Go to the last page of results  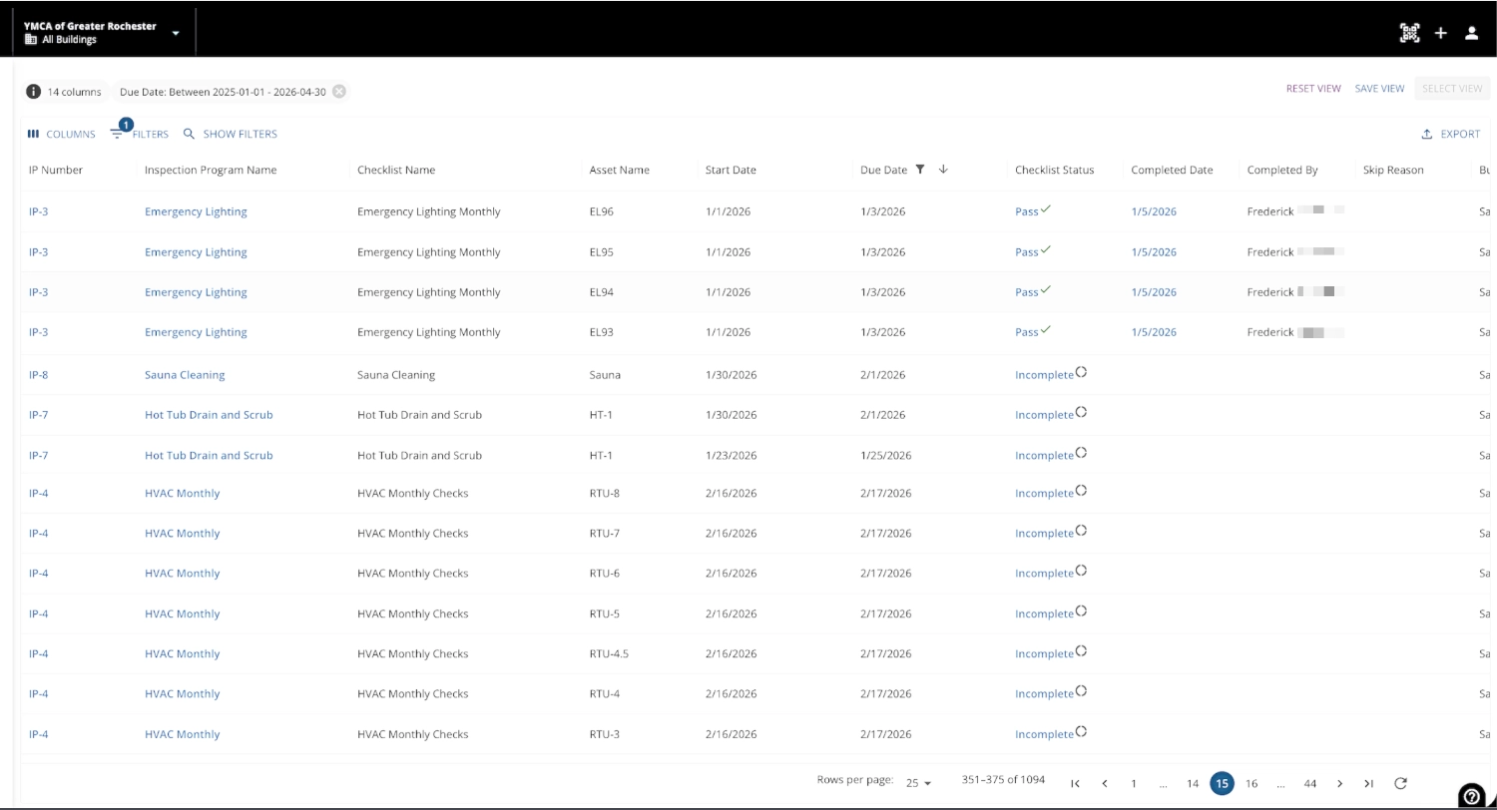tap(1368, 783)
